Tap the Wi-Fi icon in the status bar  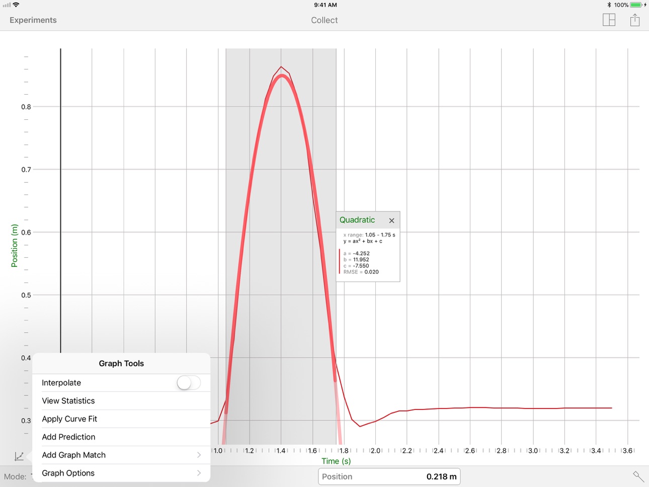pyautogui.click(x=17, y=5)
